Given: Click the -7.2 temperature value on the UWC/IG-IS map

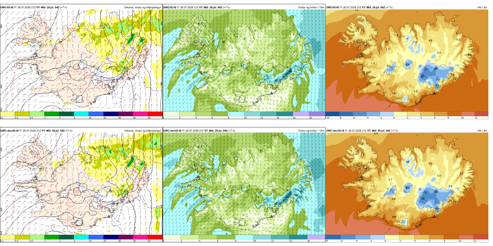Looking at the screenshot, I should click(437, 85).
